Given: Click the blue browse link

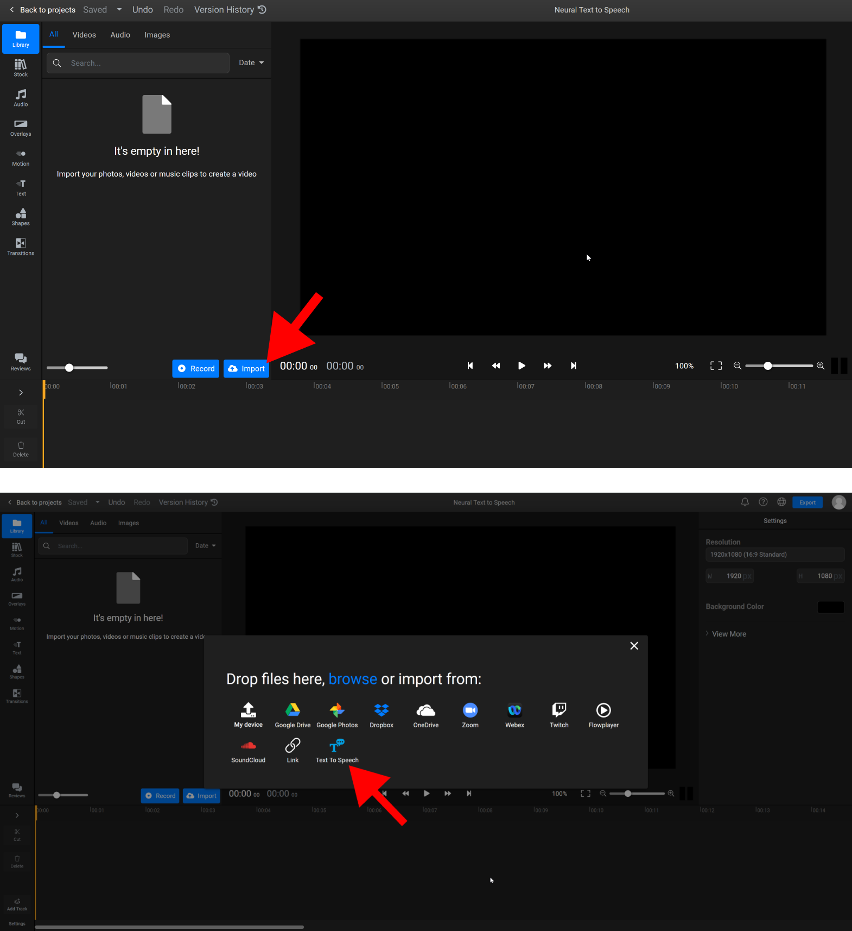Looking at the screenshot, I should 353,679.
